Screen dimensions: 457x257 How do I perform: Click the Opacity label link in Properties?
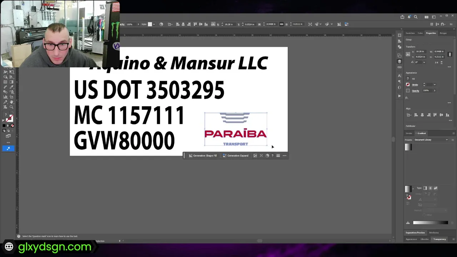click(x=416, y=91)
